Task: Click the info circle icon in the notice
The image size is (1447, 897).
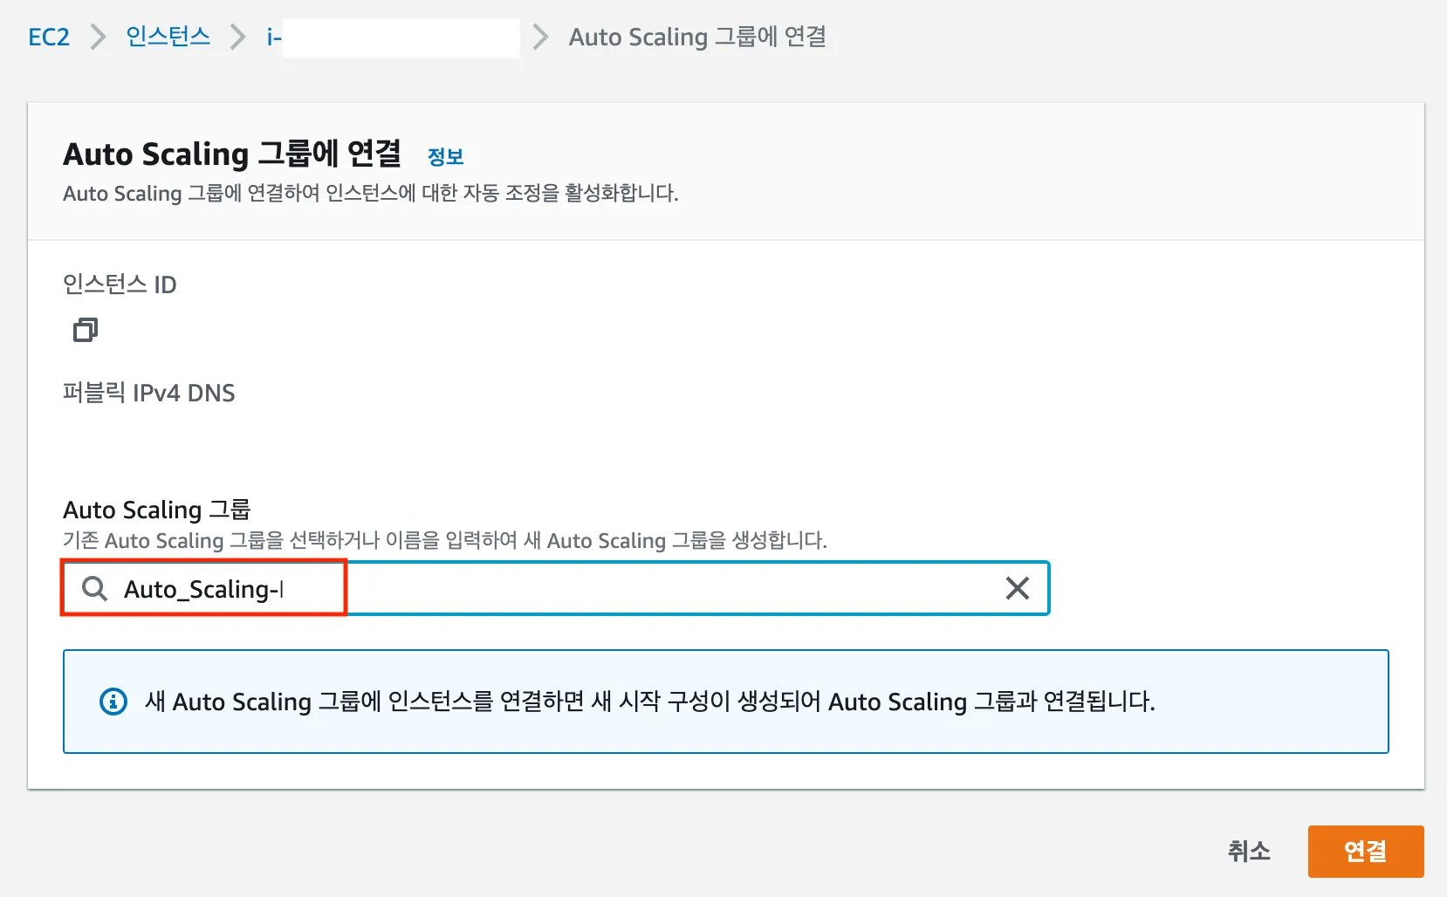Action: point(113,702)
